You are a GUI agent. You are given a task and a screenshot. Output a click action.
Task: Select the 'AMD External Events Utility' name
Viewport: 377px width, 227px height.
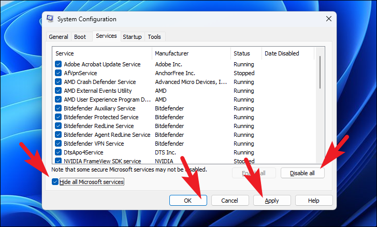tap(98, 91)
